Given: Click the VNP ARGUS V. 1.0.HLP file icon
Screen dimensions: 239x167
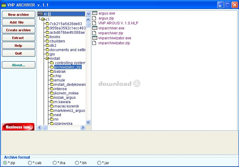Looking at the screenshot, I should coord(95,23).
